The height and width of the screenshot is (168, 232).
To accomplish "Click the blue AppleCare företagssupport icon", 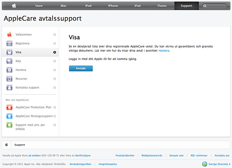I will click(9, 116).
